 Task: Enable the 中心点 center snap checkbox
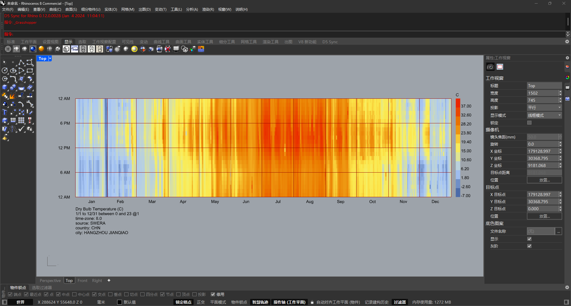[x=74, y=294]
